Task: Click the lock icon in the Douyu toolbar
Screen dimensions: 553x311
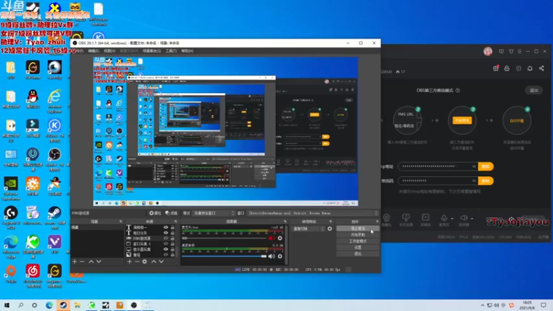Action: click(507, 68)
